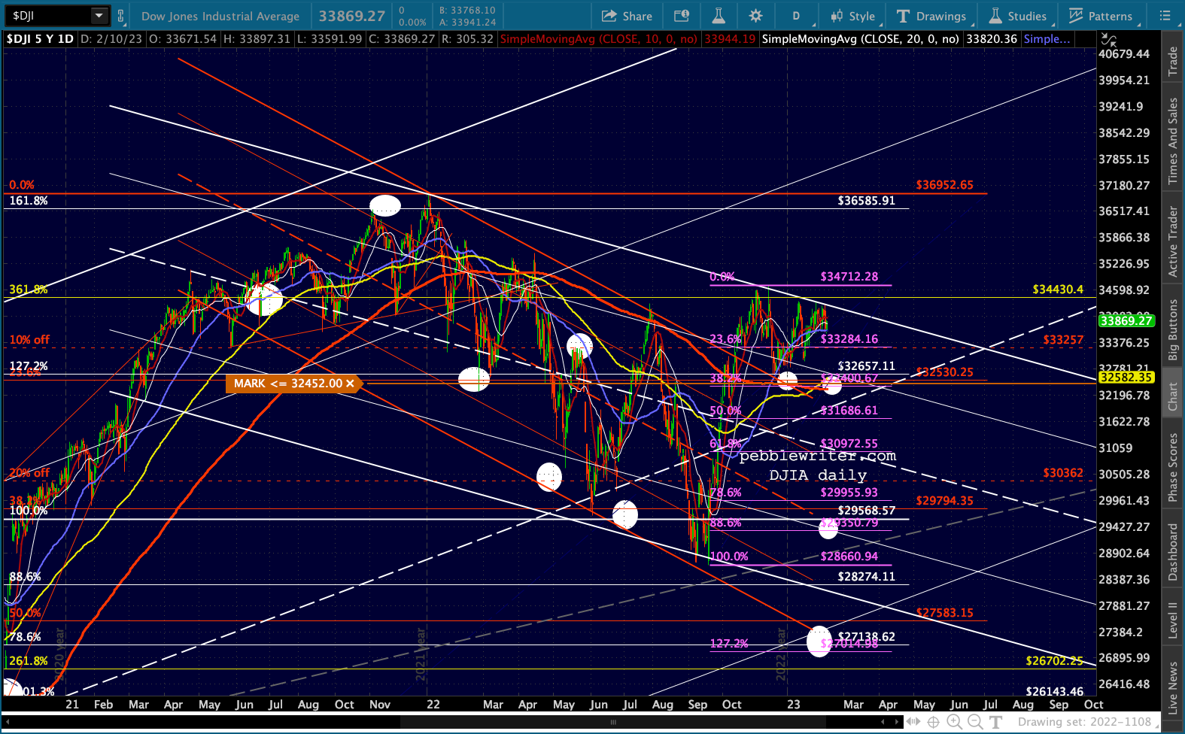Image resolution: width=1185 pixels, height=734 pixels.
Task: Switch to the Live News side tab
Action: pyautogui.click(x=1172, y=687)
